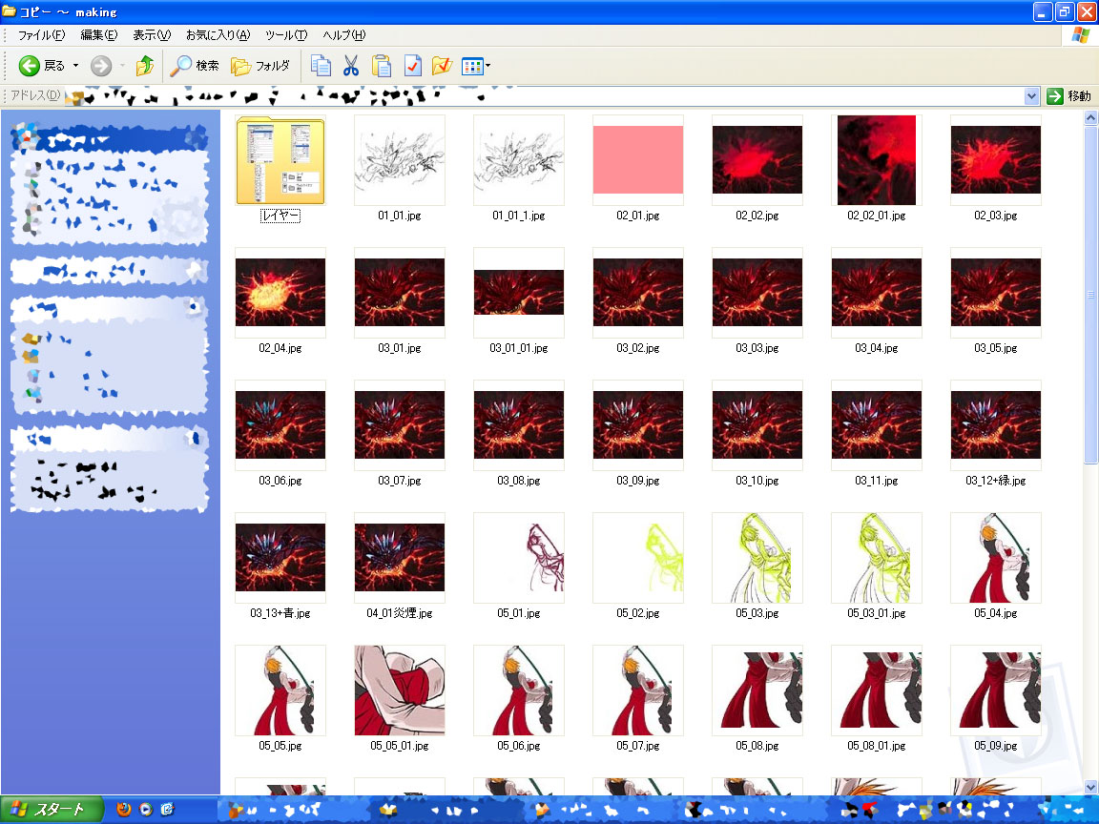Viewport: 1099px width, 824px height.
Task: Go up one folder level
Action: (x=145, y=66)
